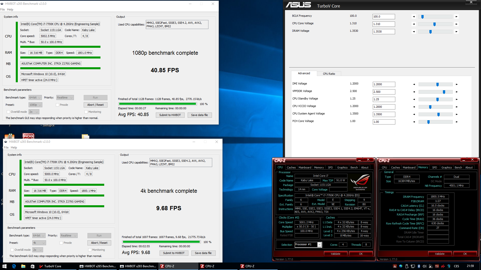Click the Bluetooth tray icon
This screenshot has height=270, width=481.
point(419,266)
